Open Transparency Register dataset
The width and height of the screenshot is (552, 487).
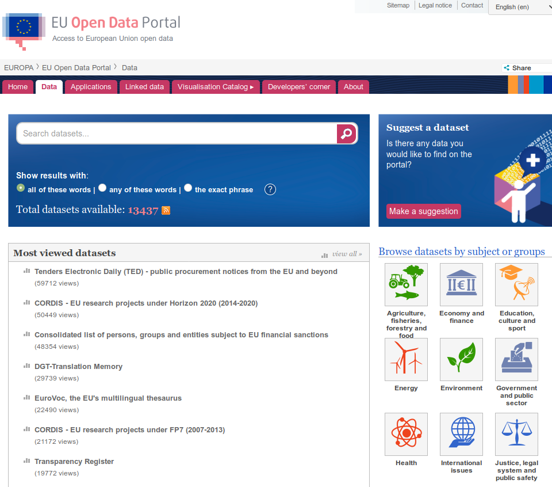pyautogui.click(x=74, y=462)
